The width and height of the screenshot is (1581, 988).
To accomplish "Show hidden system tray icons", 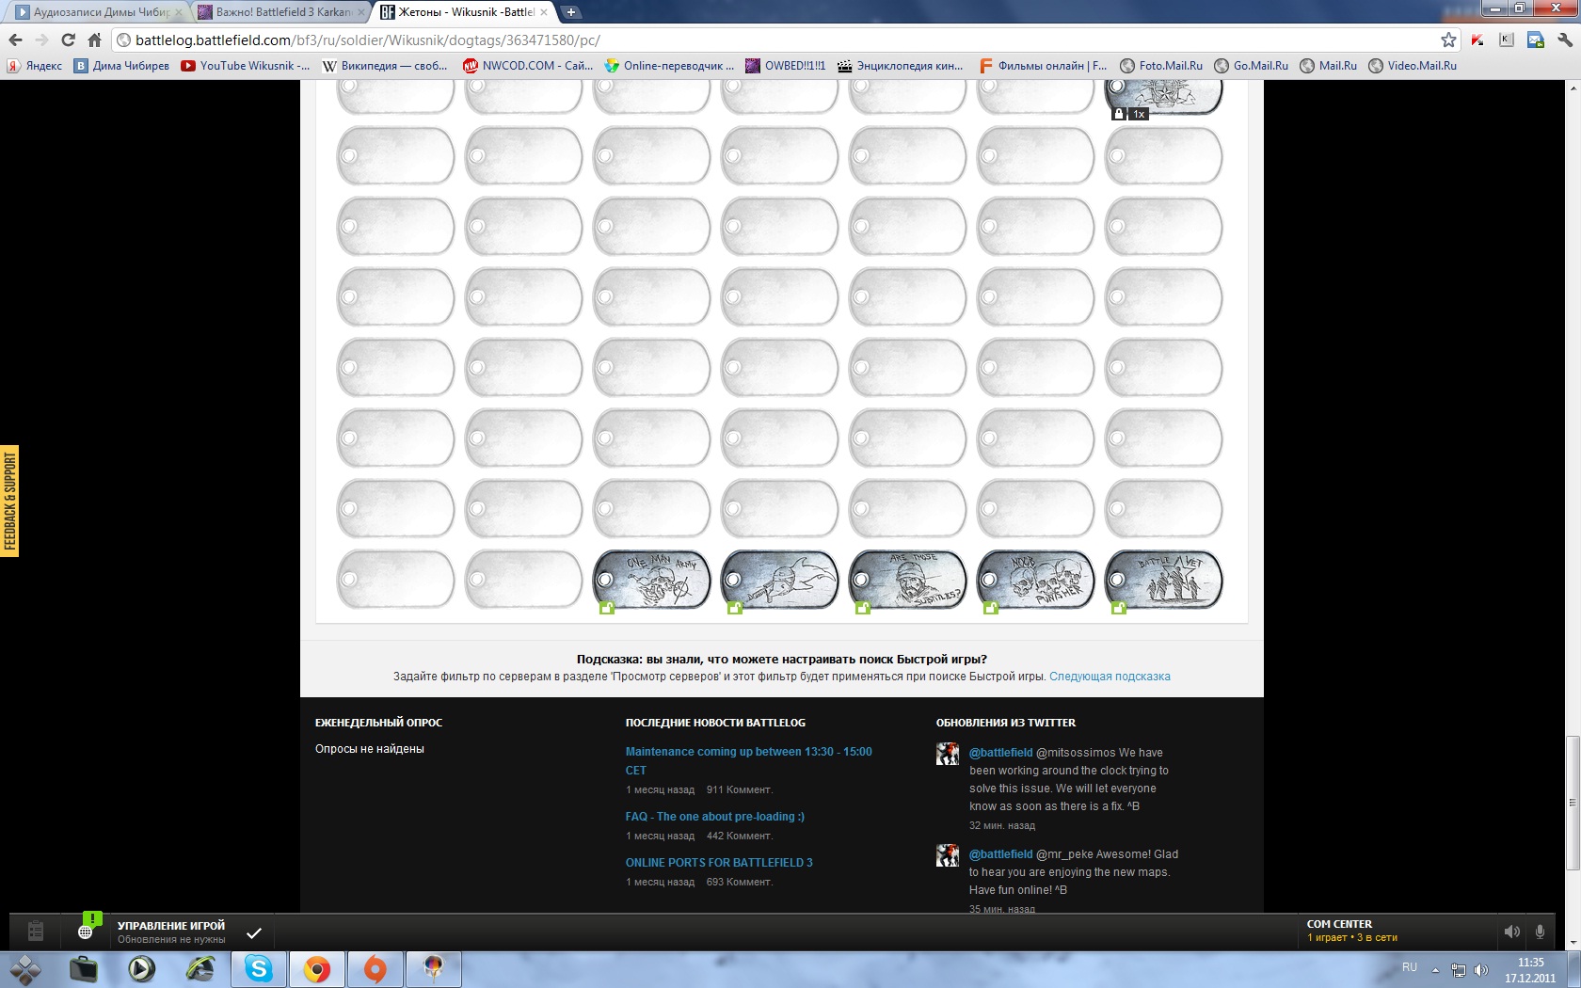I will coord(1435,969).
